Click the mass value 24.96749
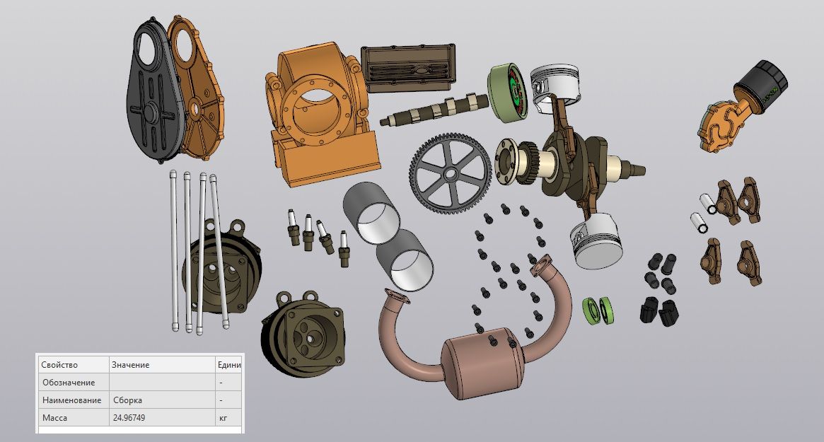Image resolution: width=824 pixels, height=442 pixels. pos(129,418)
